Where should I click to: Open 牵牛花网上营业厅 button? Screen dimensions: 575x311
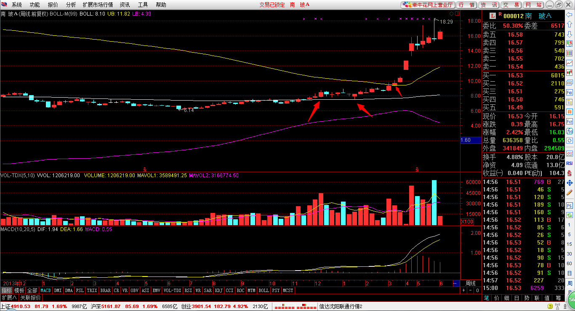tap(428, 5)
